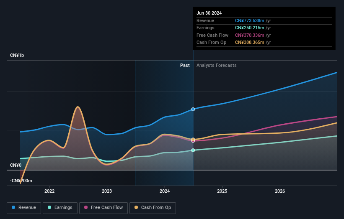Image resolution: width=344 pixels, height=219 pixels.
Task: Click the CN¥0 y-axis label
Action: point(16,165)
